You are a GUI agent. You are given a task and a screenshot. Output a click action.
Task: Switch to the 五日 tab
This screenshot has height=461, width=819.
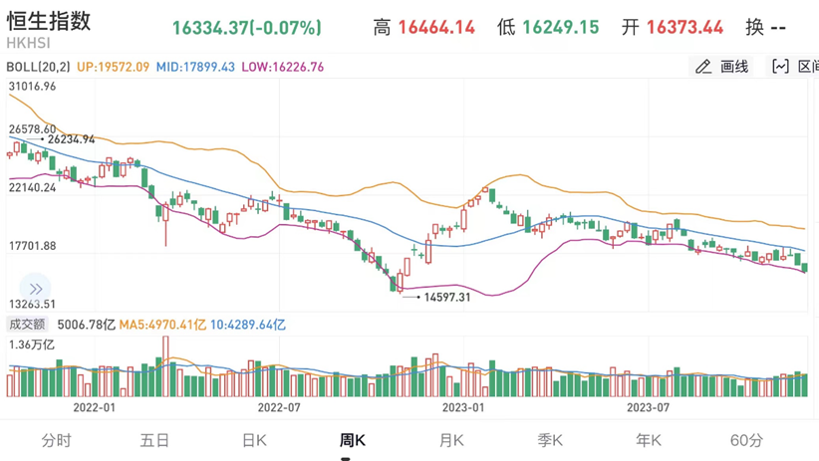pos(155,440)
